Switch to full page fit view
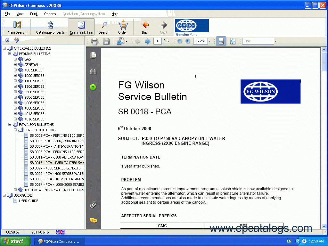The image size is (328, 246). coord(233,41)
